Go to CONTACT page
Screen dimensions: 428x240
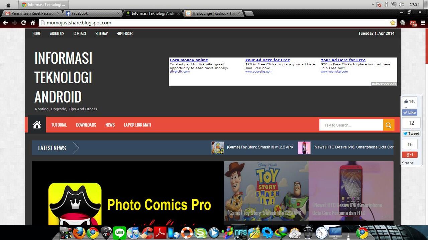(80, 33)
